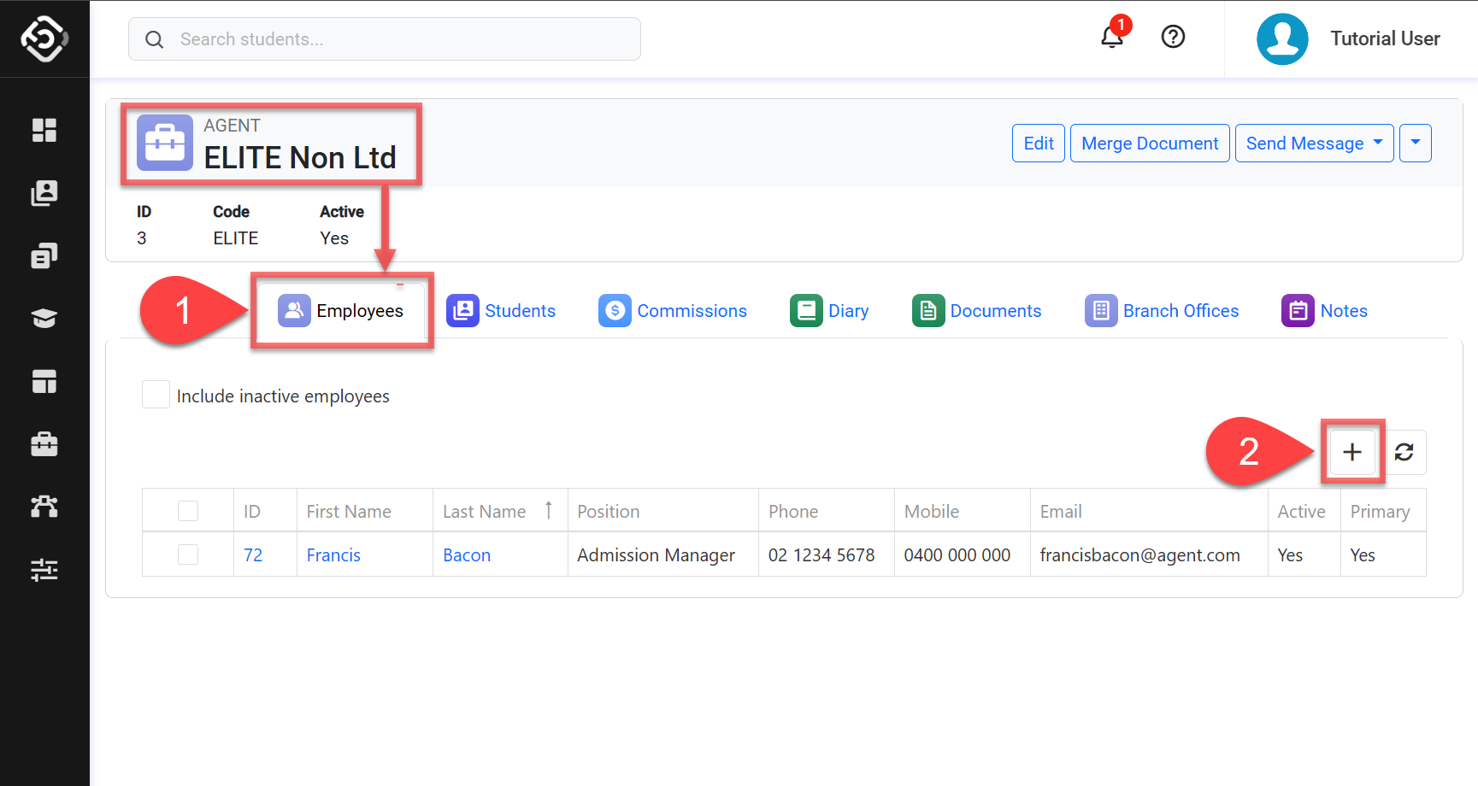Open the dashboard grid icon in sidebar
The width and height of the screenshot is (1478, 786).
[x=44, y=130]
